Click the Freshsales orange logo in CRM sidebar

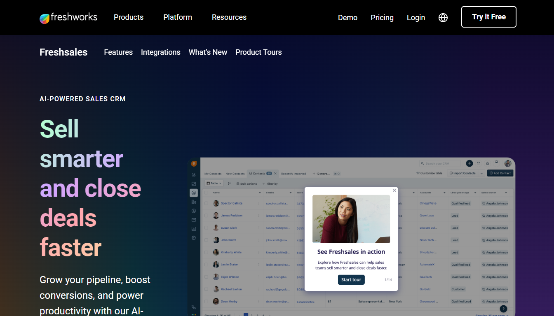[194, 164]
